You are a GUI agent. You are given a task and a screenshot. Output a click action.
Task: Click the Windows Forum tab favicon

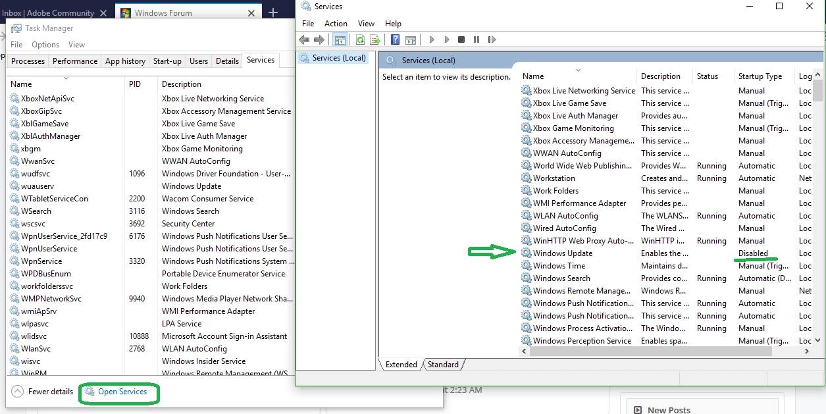coord(126,13)
